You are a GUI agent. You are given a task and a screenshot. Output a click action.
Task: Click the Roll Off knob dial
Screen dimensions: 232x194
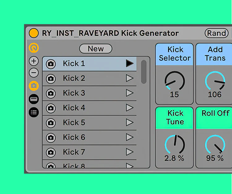215,144
